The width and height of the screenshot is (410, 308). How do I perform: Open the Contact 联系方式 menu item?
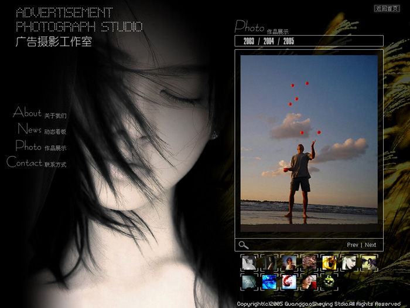pyautogui.click(x=36, y=162)
